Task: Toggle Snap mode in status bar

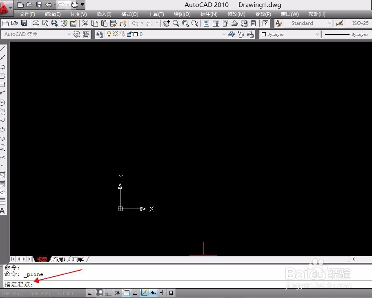Action: click(x=90, y=293)
